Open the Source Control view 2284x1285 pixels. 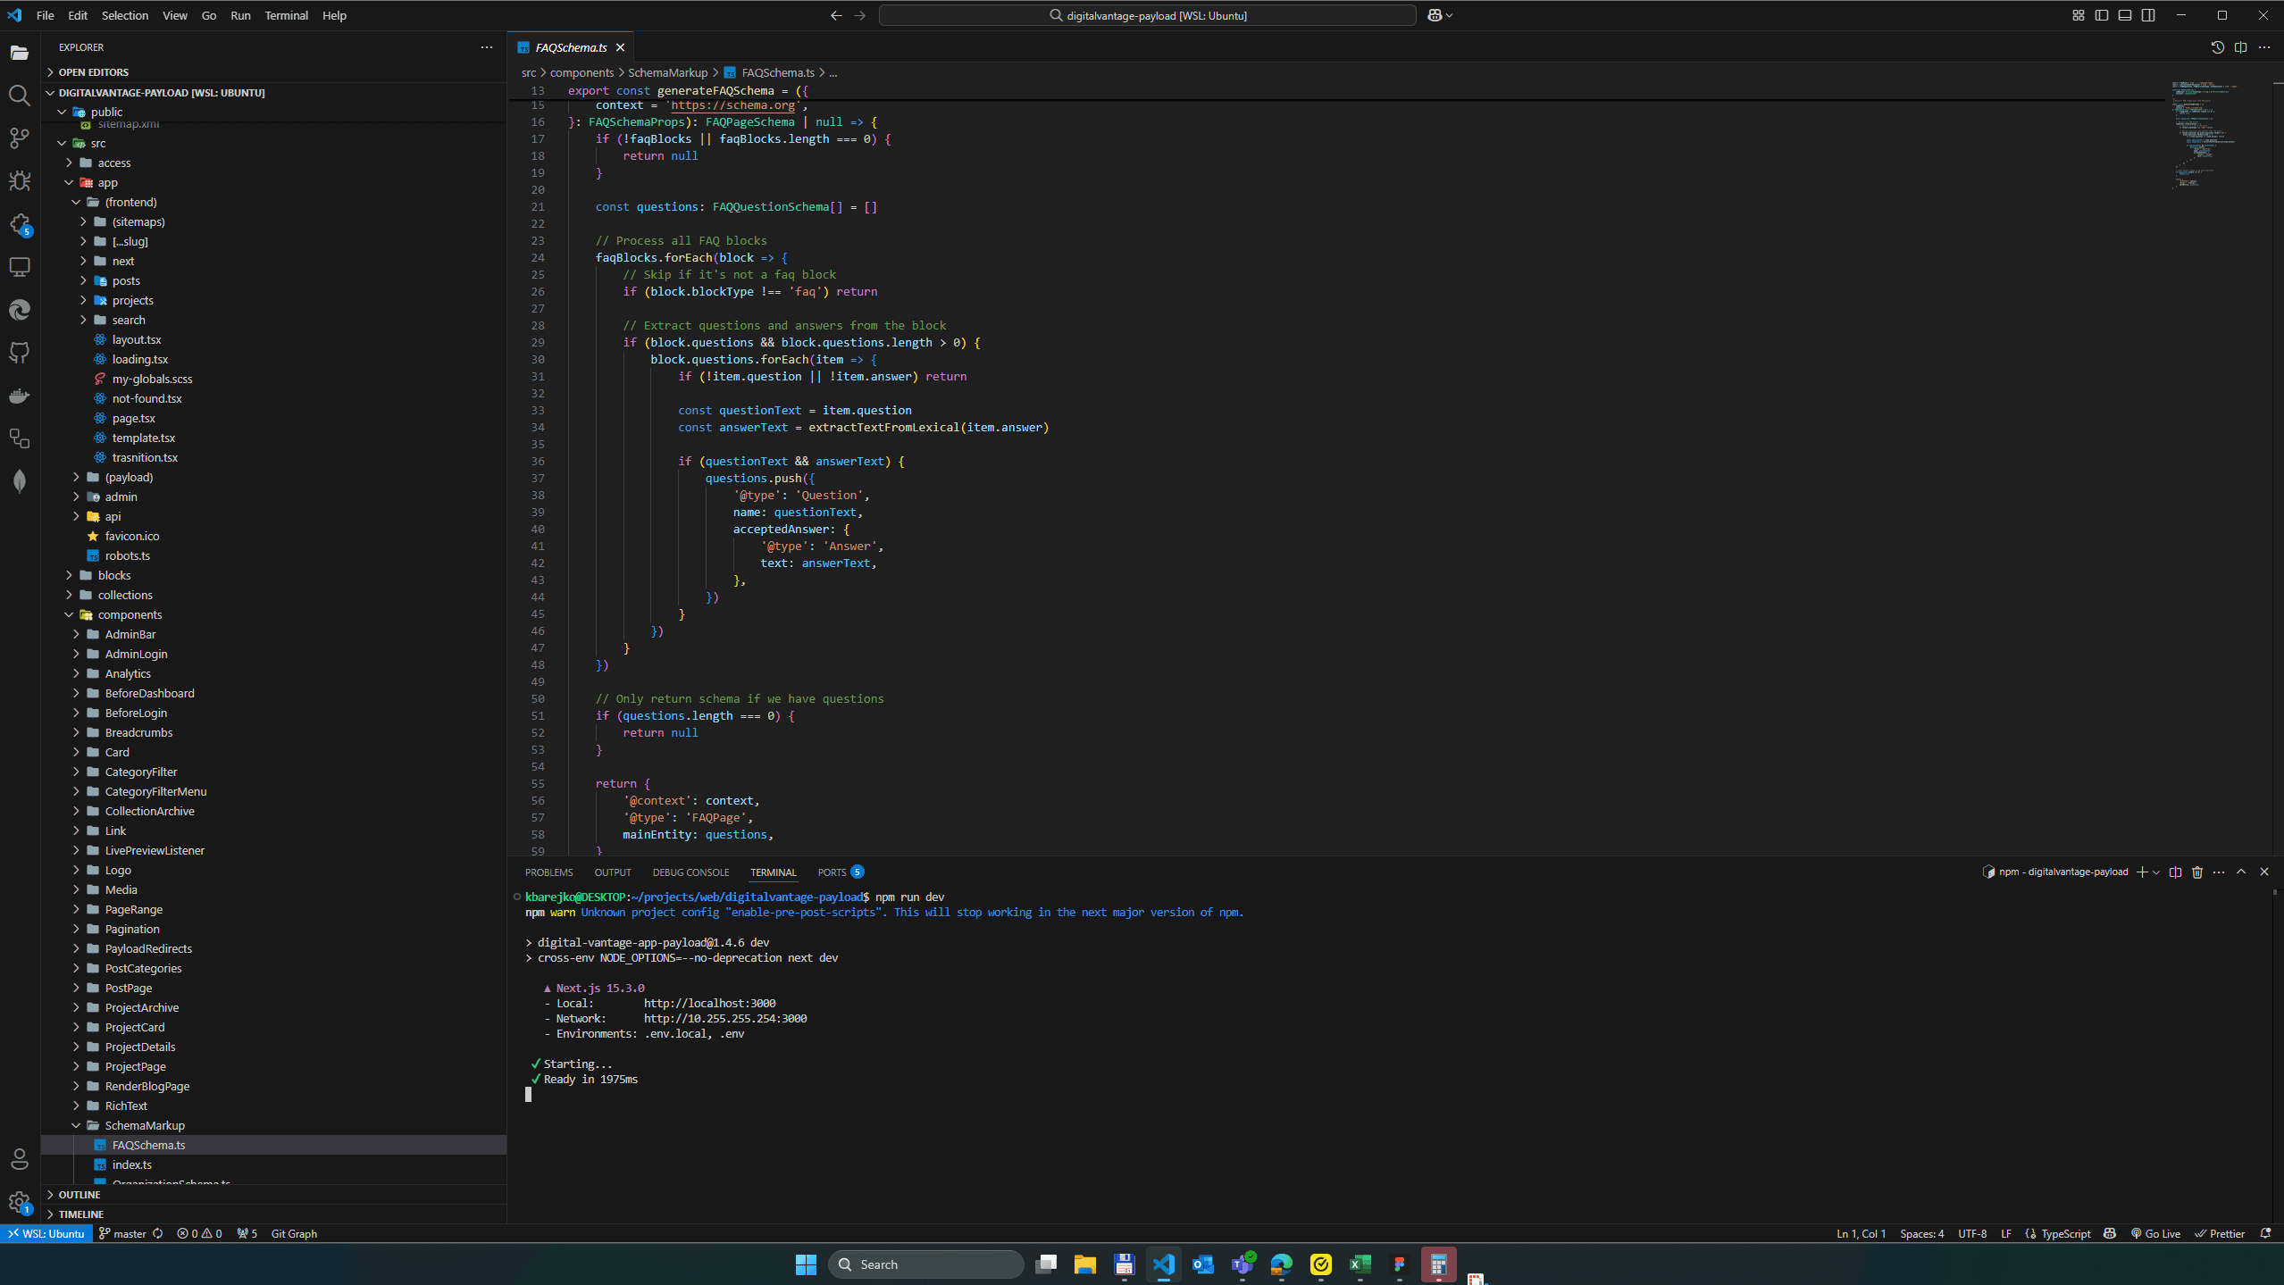click(x=20, y=138)
